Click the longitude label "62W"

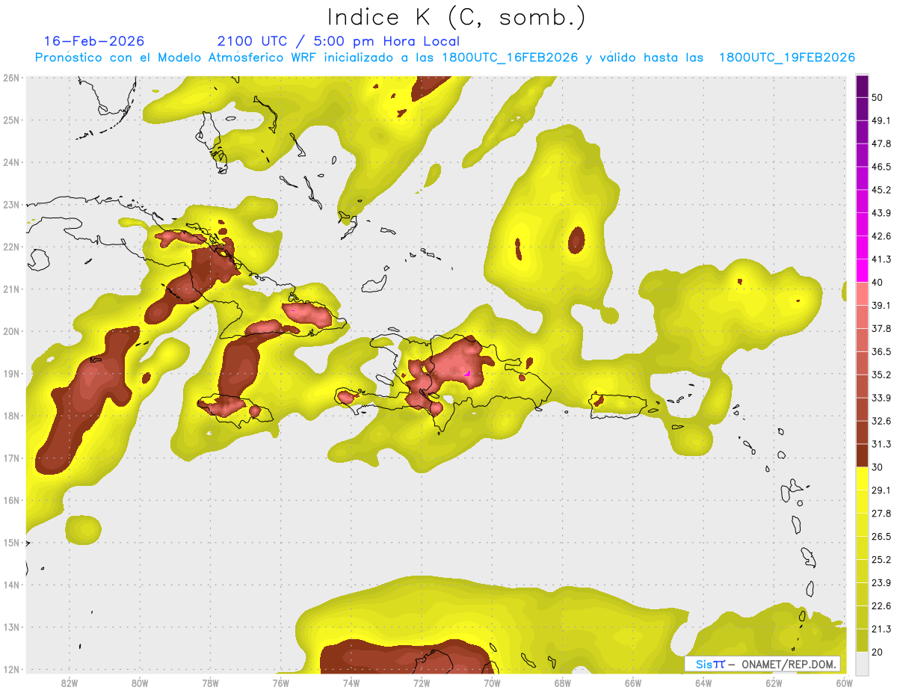click(x=774, y=683)
